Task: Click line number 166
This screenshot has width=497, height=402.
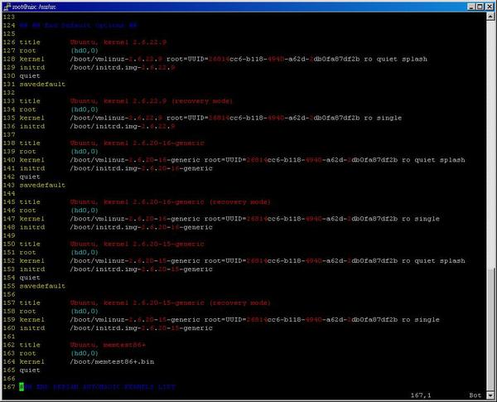Action: (9, 379)
